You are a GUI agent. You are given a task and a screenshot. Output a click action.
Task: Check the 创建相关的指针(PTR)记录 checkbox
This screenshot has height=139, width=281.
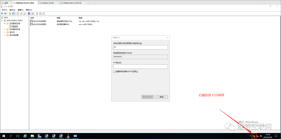(114, 72)
